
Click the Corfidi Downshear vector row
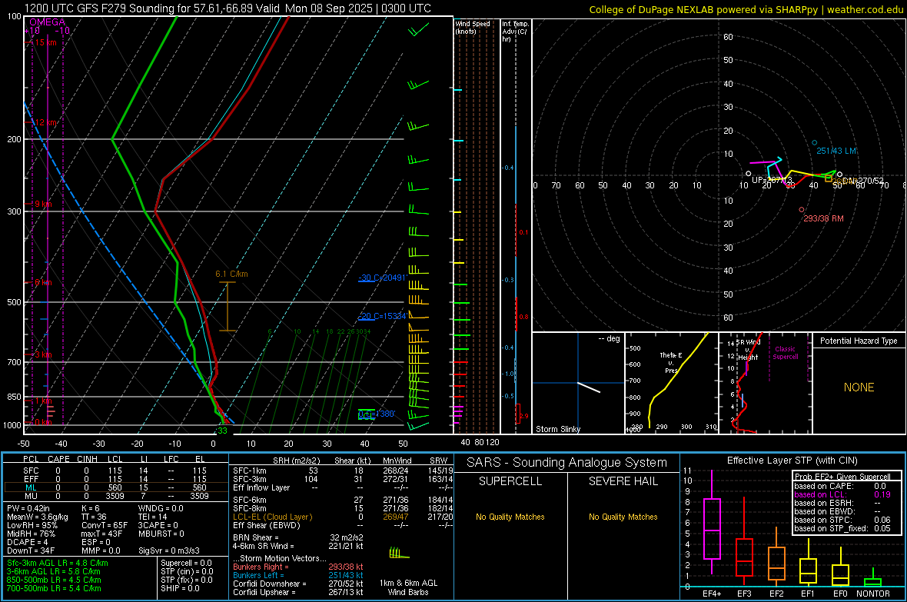tap(298, 584)
